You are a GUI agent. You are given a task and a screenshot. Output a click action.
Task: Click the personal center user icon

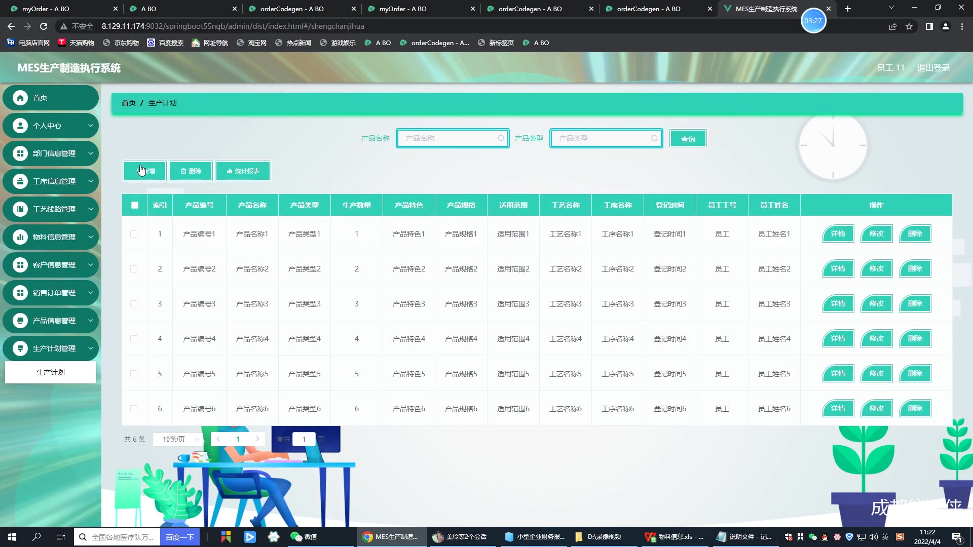20,126
